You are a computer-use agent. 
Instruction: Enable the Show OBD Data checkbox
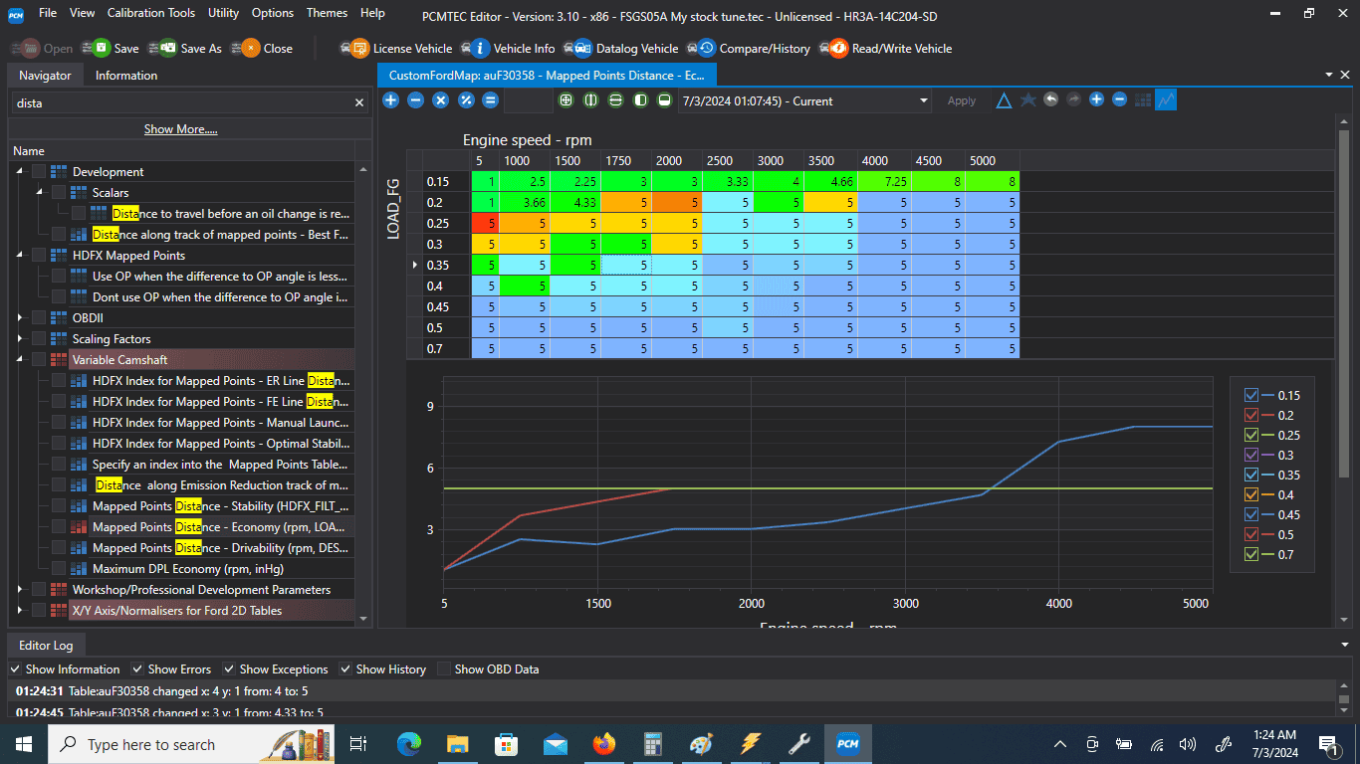tap(444, 668)
